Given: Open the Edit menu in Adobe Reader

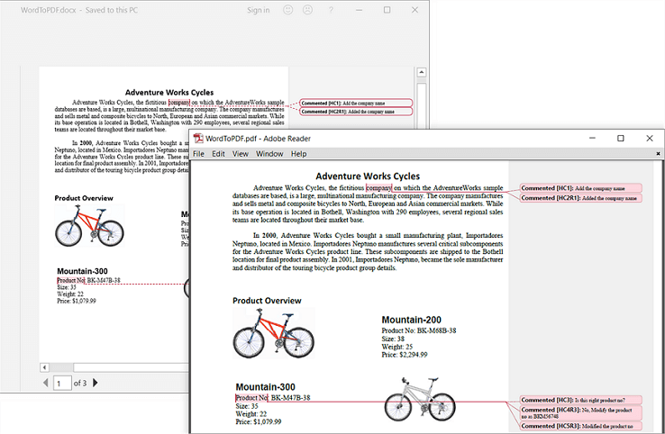Looking at the screenshot, I should [218, 154].
